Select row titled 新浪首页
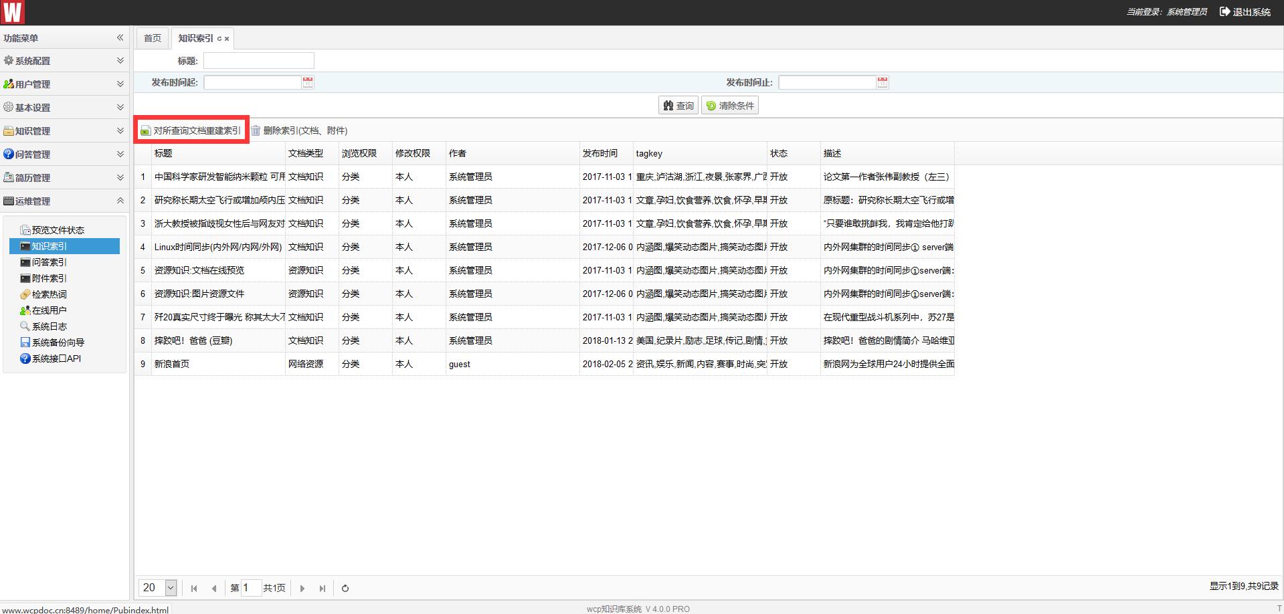 coord(544,364)
